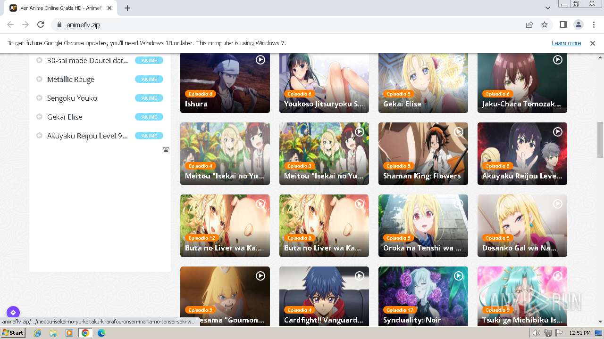Open the Chrome three-dot menu
Screen dimensions: 604x339
pos(593,24)
